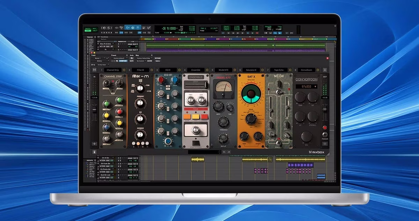Click the preset save folder icon
This screenshot has height=221, width=419.
tap(117, 61)
